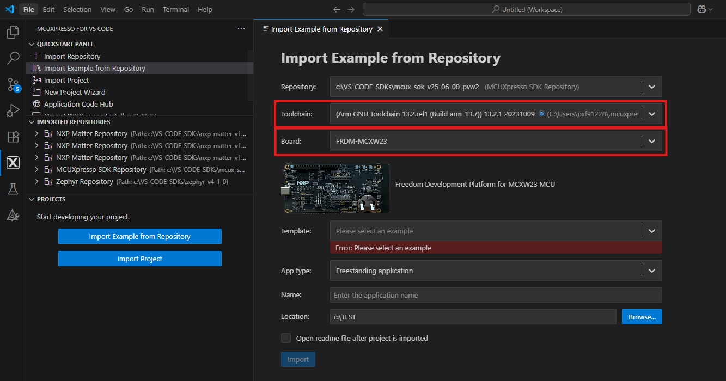726x381 pixels.
Task: Open the Board dropdown showing FRDM-MCXW23
Action: click(651, 140)
